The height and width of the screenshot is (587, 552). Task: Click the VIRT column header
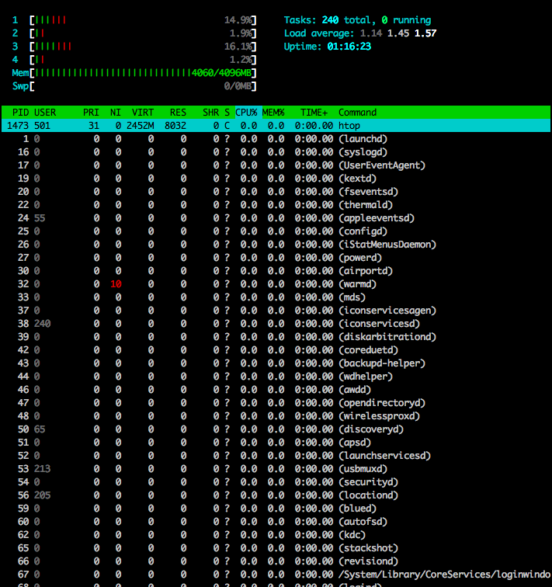pyautogui.click(x=143, y=113)
